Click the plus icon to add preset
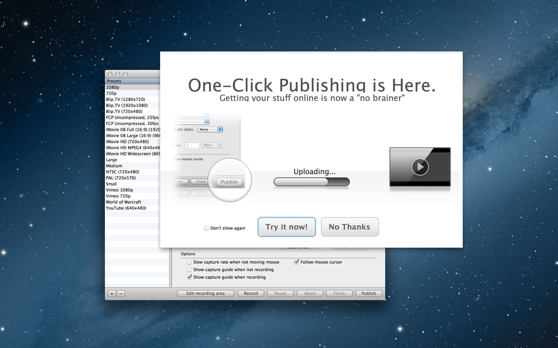Screen dimensions: 558x348 coord(112,294)
